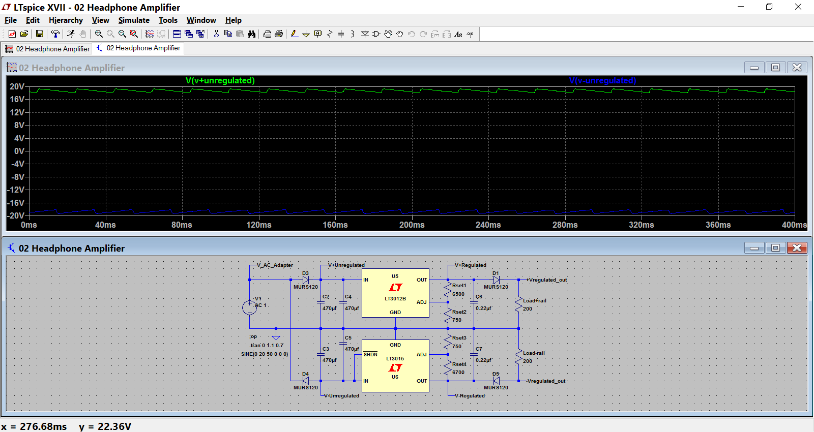Image resolution: width=814 pixels, height=432 pixels.
Task: Run the simulation with the running man icon
Action: pos(71,34)
